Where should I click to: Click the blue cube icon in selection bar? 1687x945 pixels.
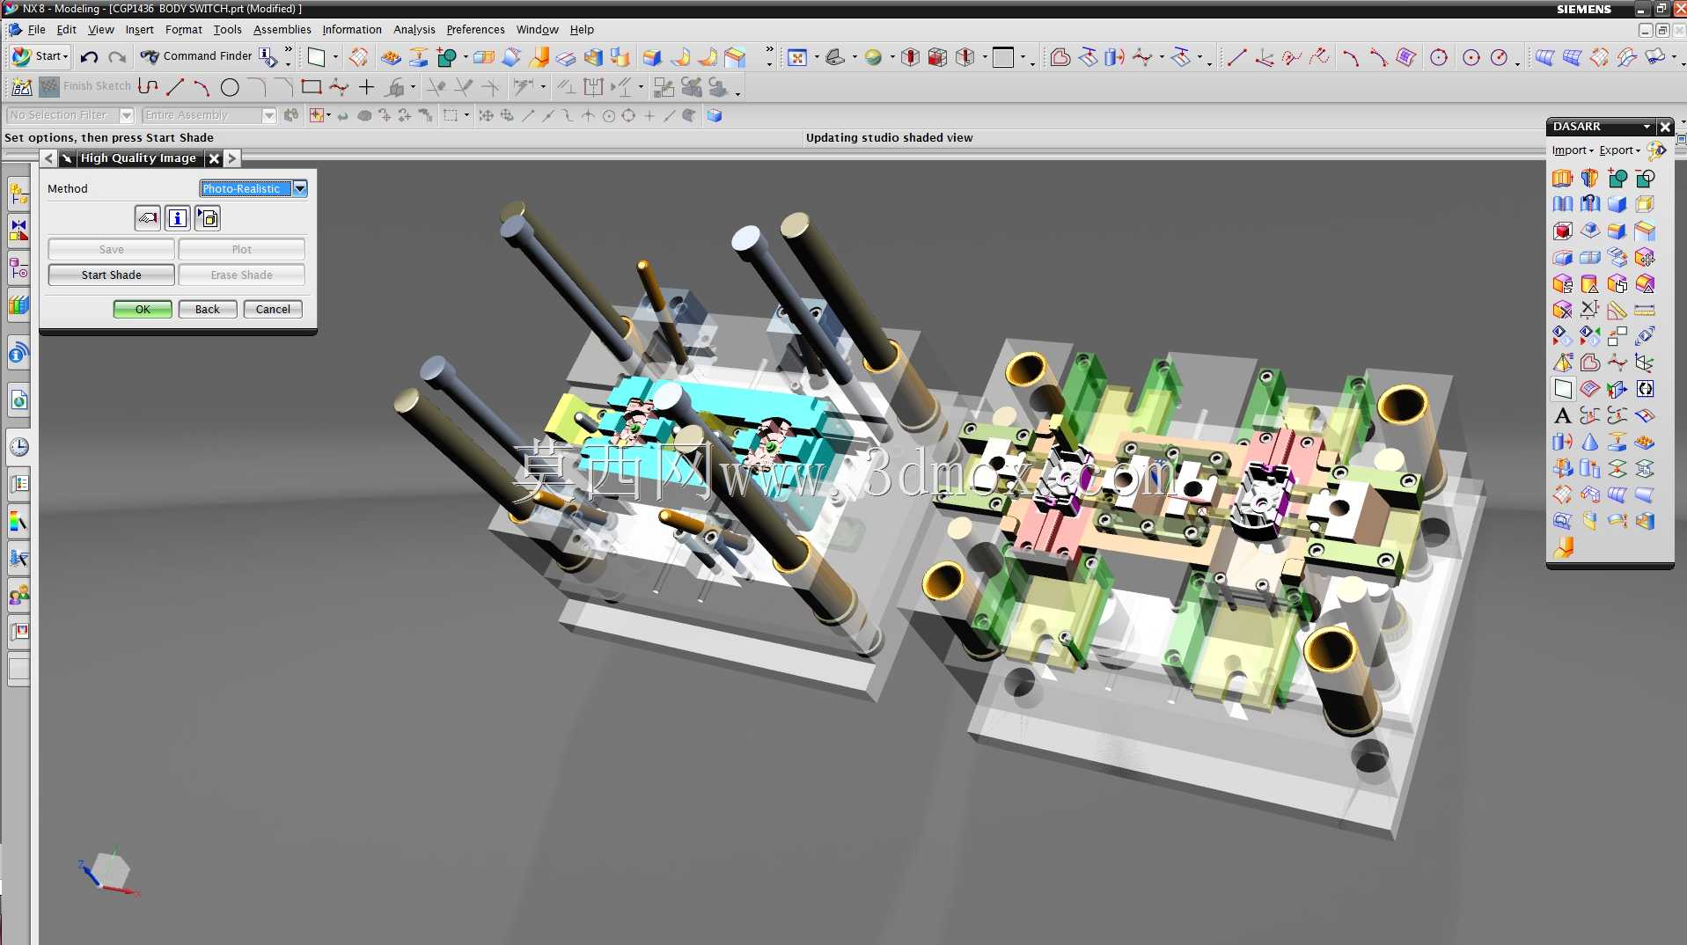[x=715, y=115]
